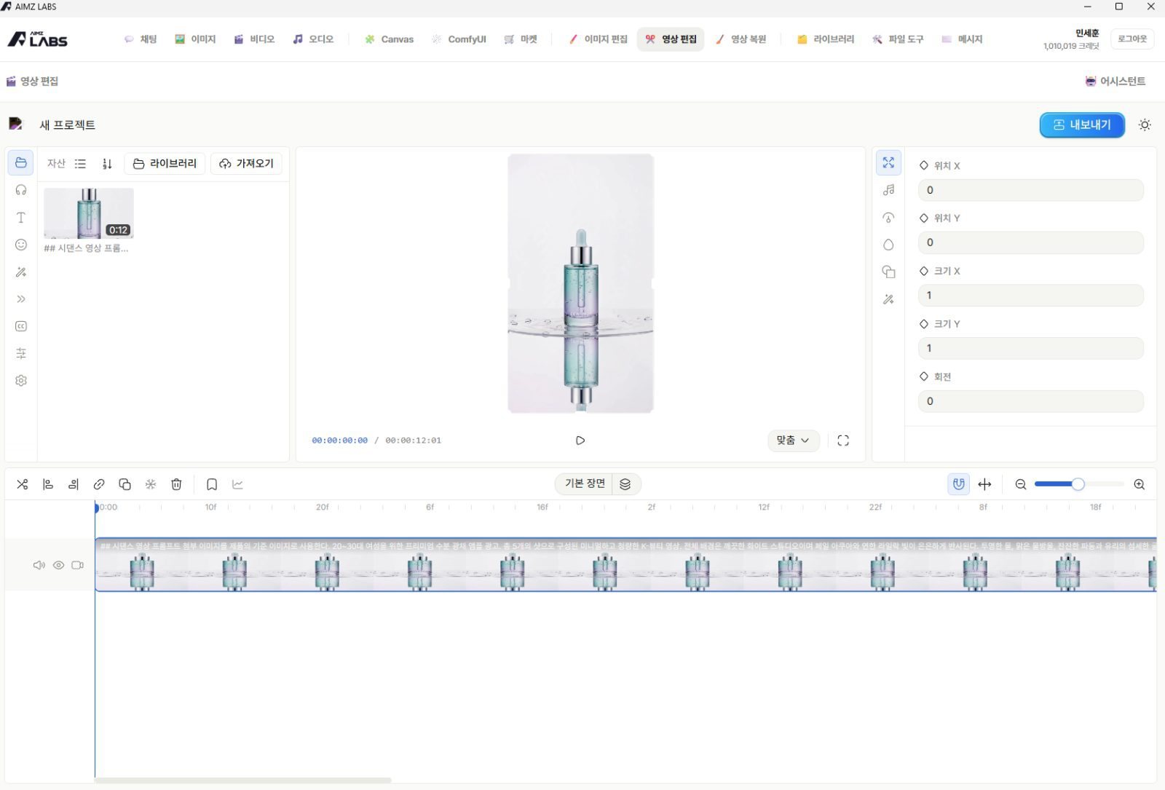
Task: Select the transform properties tab icon
Action: point(888,162)
